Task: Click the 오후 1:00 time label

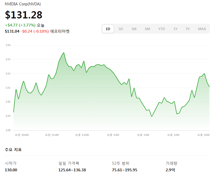Action: click(113, 135)
